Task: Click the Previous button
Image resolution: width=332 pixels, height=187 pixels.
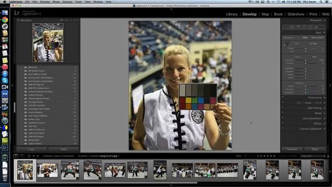Action: pos(293,149)
